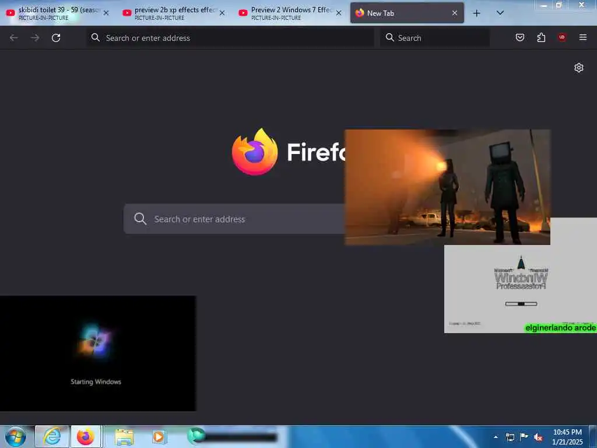Viewport: 597px width, 448px height.
Task: Open Windows Media Player from the taskbar
Action: click(x=159, y=437)
